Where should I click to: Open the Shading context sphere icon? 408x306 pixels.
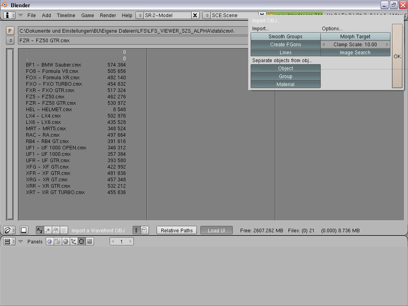click(x=66, y=241)
